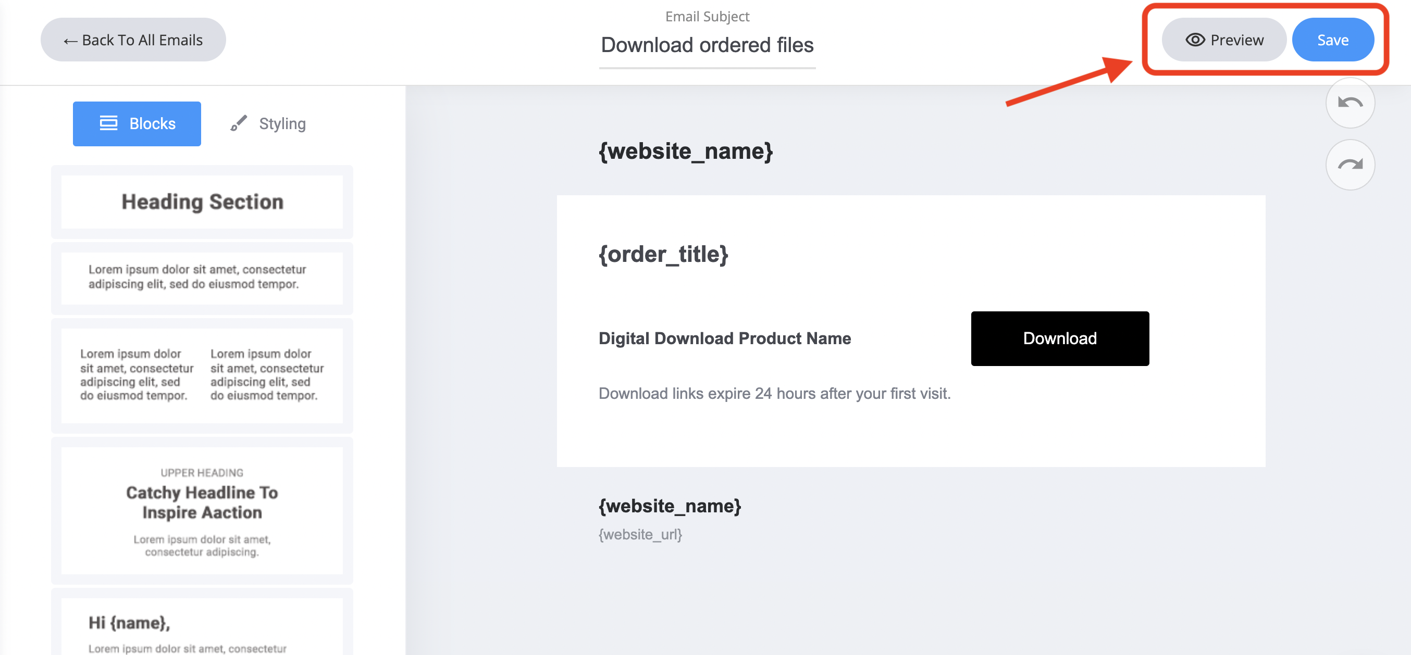The width and height of the screenshot is (1411, 655).
Task: Click the undo arrow icon
Action: click(x=1350, y=103)
